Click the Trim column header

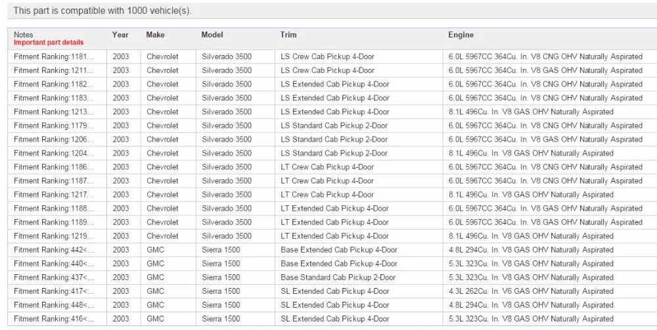[288, 35]
